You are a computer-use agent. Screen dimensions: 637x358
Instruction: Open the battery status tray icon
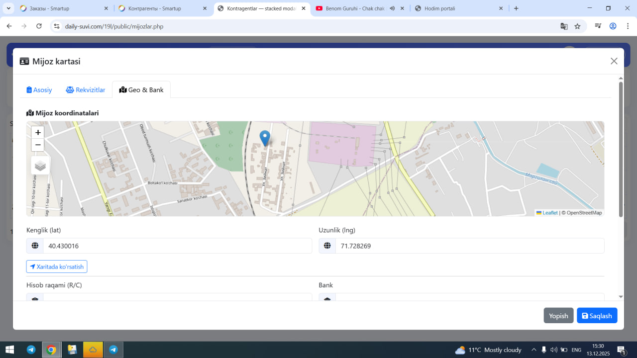click(x=564, y=350)
